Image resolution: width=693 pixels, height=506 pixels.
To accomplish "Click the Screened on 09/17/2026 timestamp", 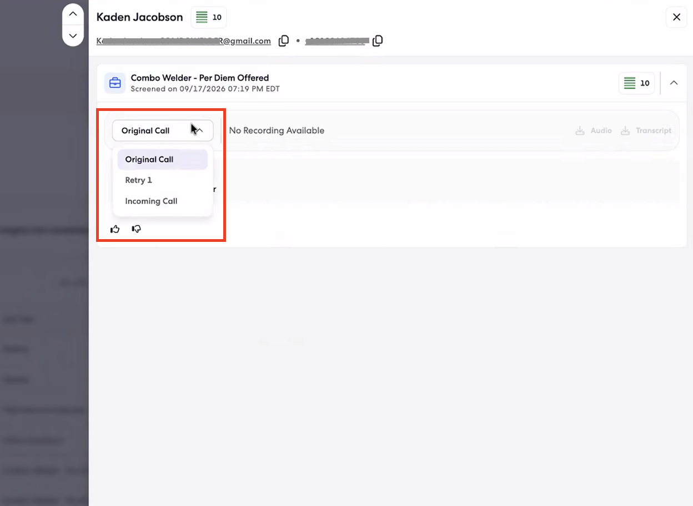I will tap(205, 89).
